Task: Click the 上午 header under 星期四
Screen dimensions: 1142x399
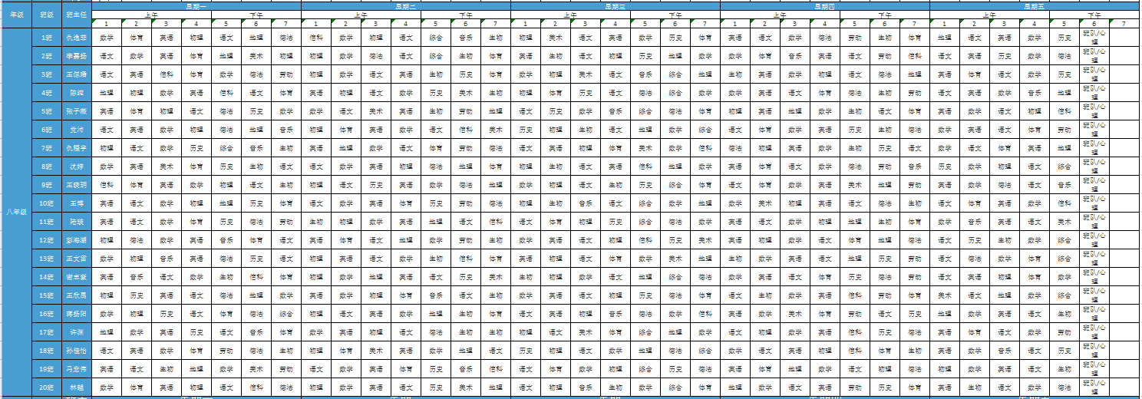Action: (x=781, y=15)
